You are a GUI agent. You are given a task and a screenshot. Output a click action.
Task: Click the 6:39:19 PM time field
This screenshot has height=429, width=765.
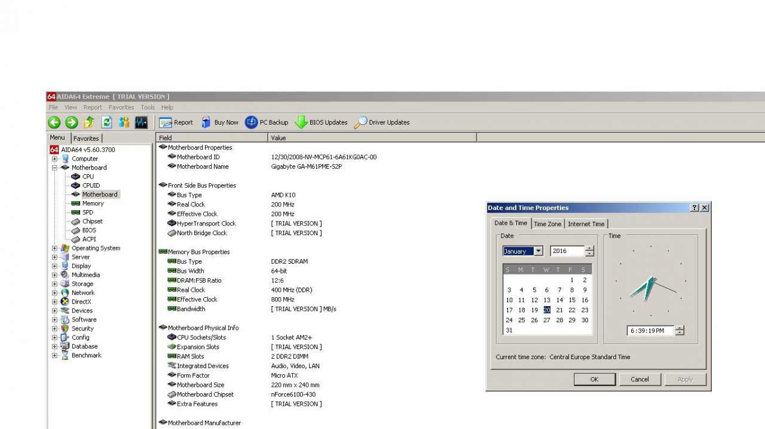[x=651, y=331]
